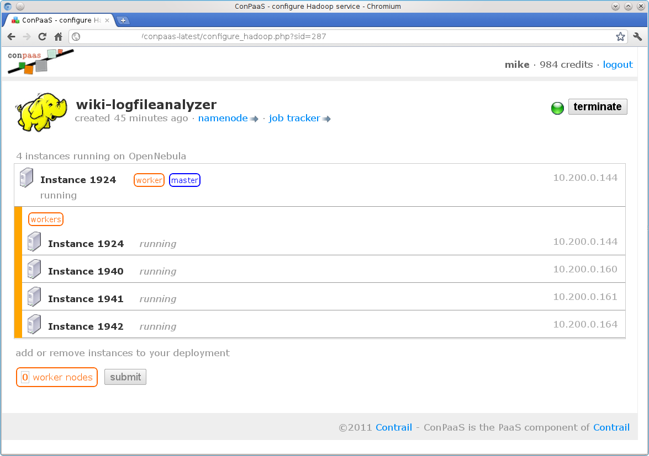Screen dimensions: 649x456
Task: Click server icon of worker Instance 1924 row
Action: point(34,242)
